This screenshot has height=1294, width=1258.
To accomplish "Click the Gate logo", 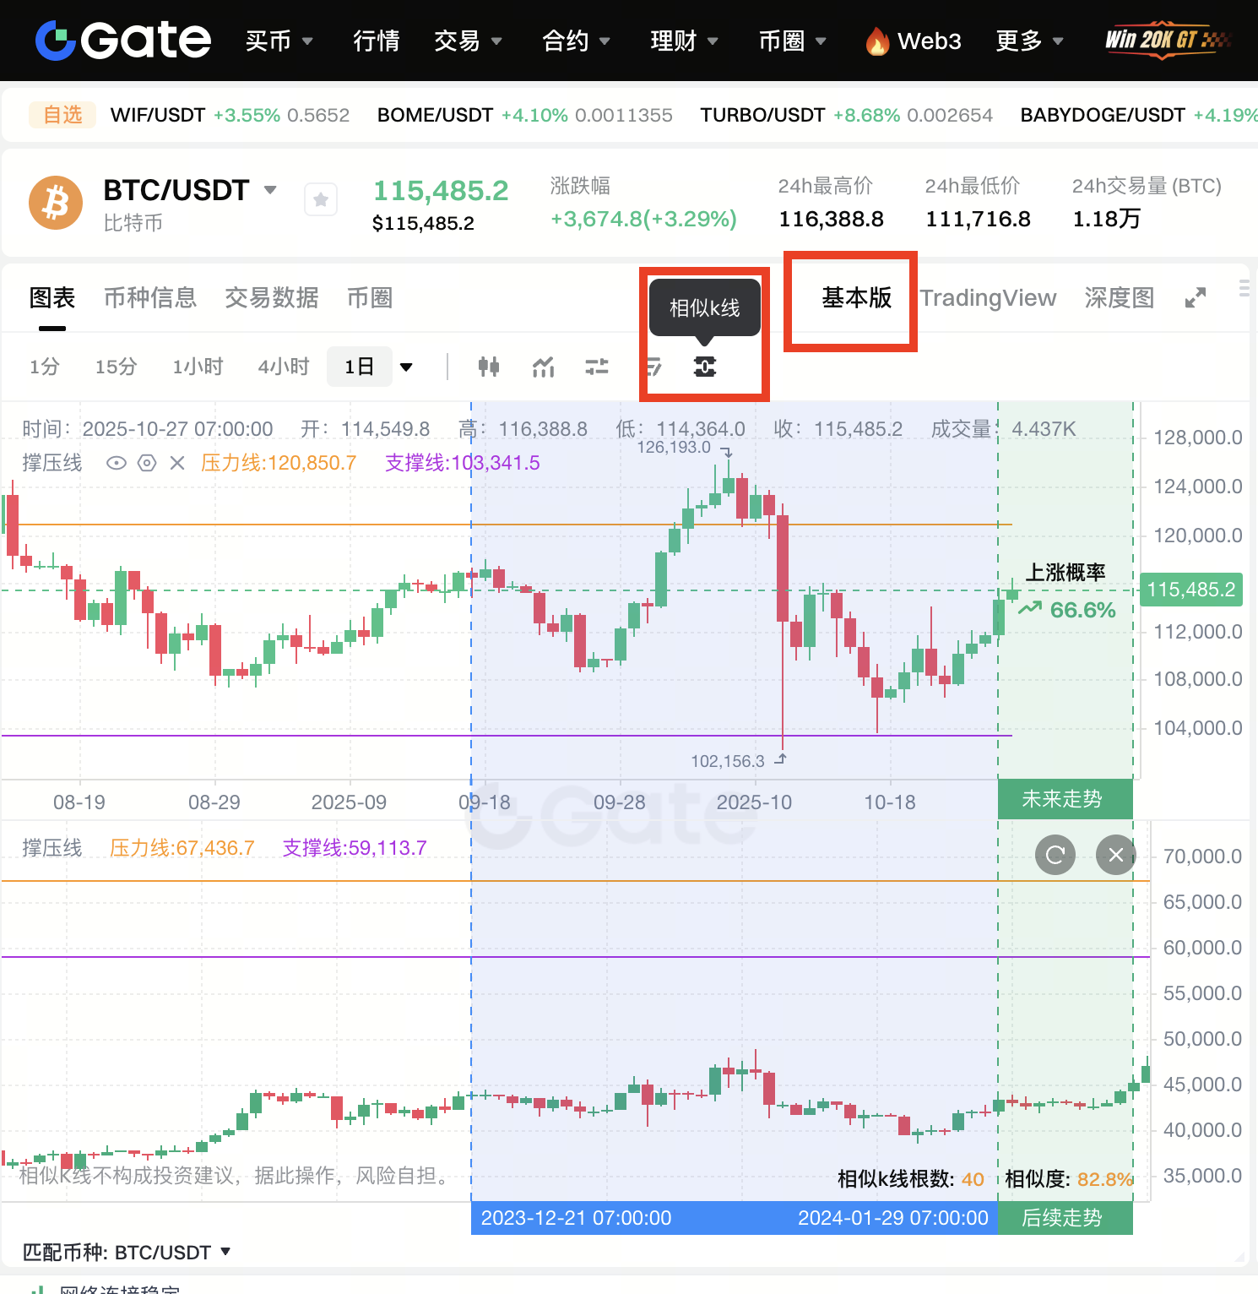I will tap(123, 41).
